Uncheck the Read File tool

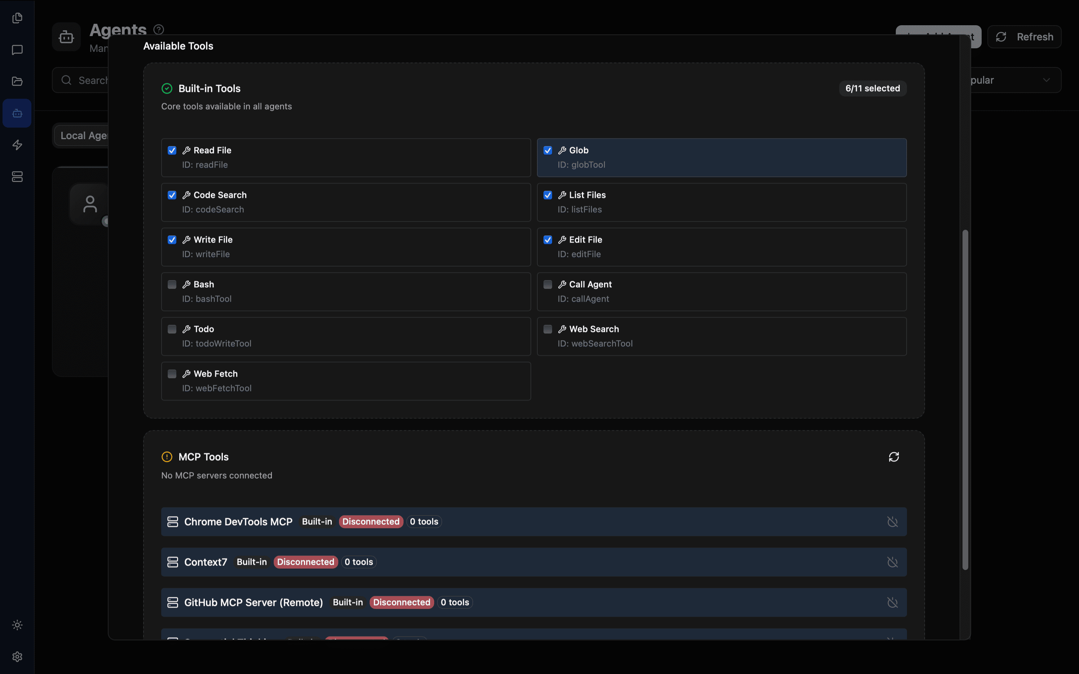click(172, 150)
